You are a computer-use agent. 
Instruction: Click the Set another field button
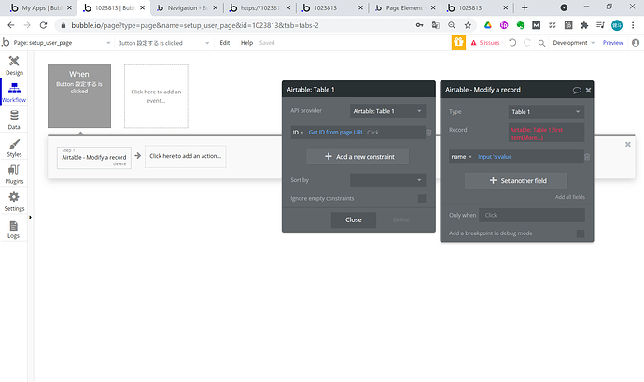[516, 181]
